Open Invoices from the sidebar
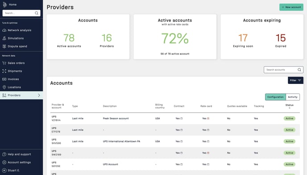The height and width of the screenshot is (175, 307). coord(13,79)
